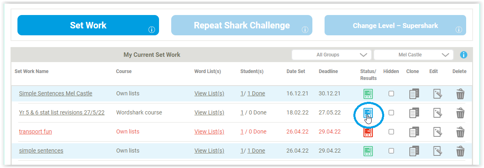The height and width of the screenshot is (168, 484).
Task: Delete the simple sentences set work
Action: [460, 151]
